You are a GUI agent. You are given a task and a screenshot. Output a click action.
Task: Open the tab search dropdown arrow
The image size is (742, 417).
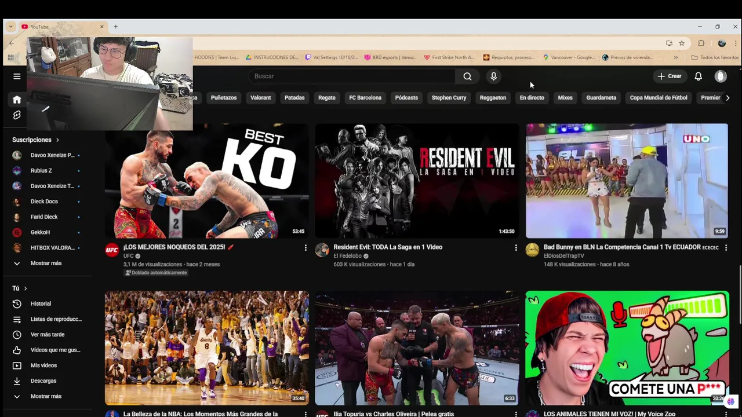(10, 27)
